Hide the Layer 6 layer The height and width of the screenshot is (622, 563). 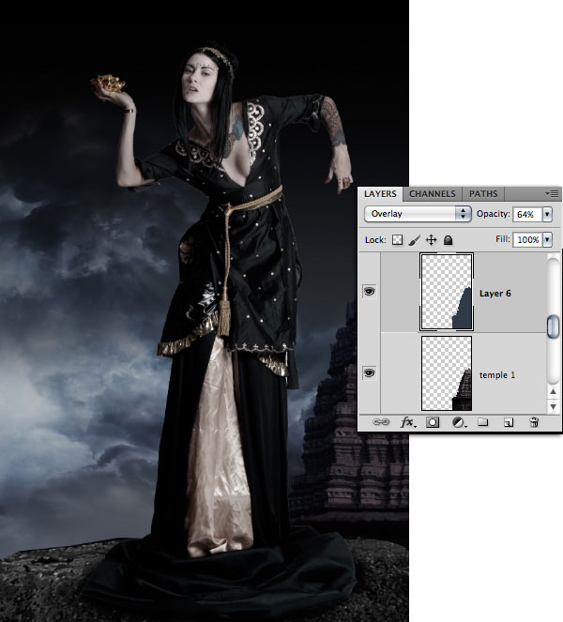369,293
